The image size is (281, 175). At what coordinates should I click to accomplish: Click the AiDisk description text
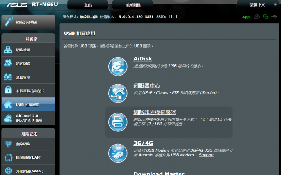[169, 66]
